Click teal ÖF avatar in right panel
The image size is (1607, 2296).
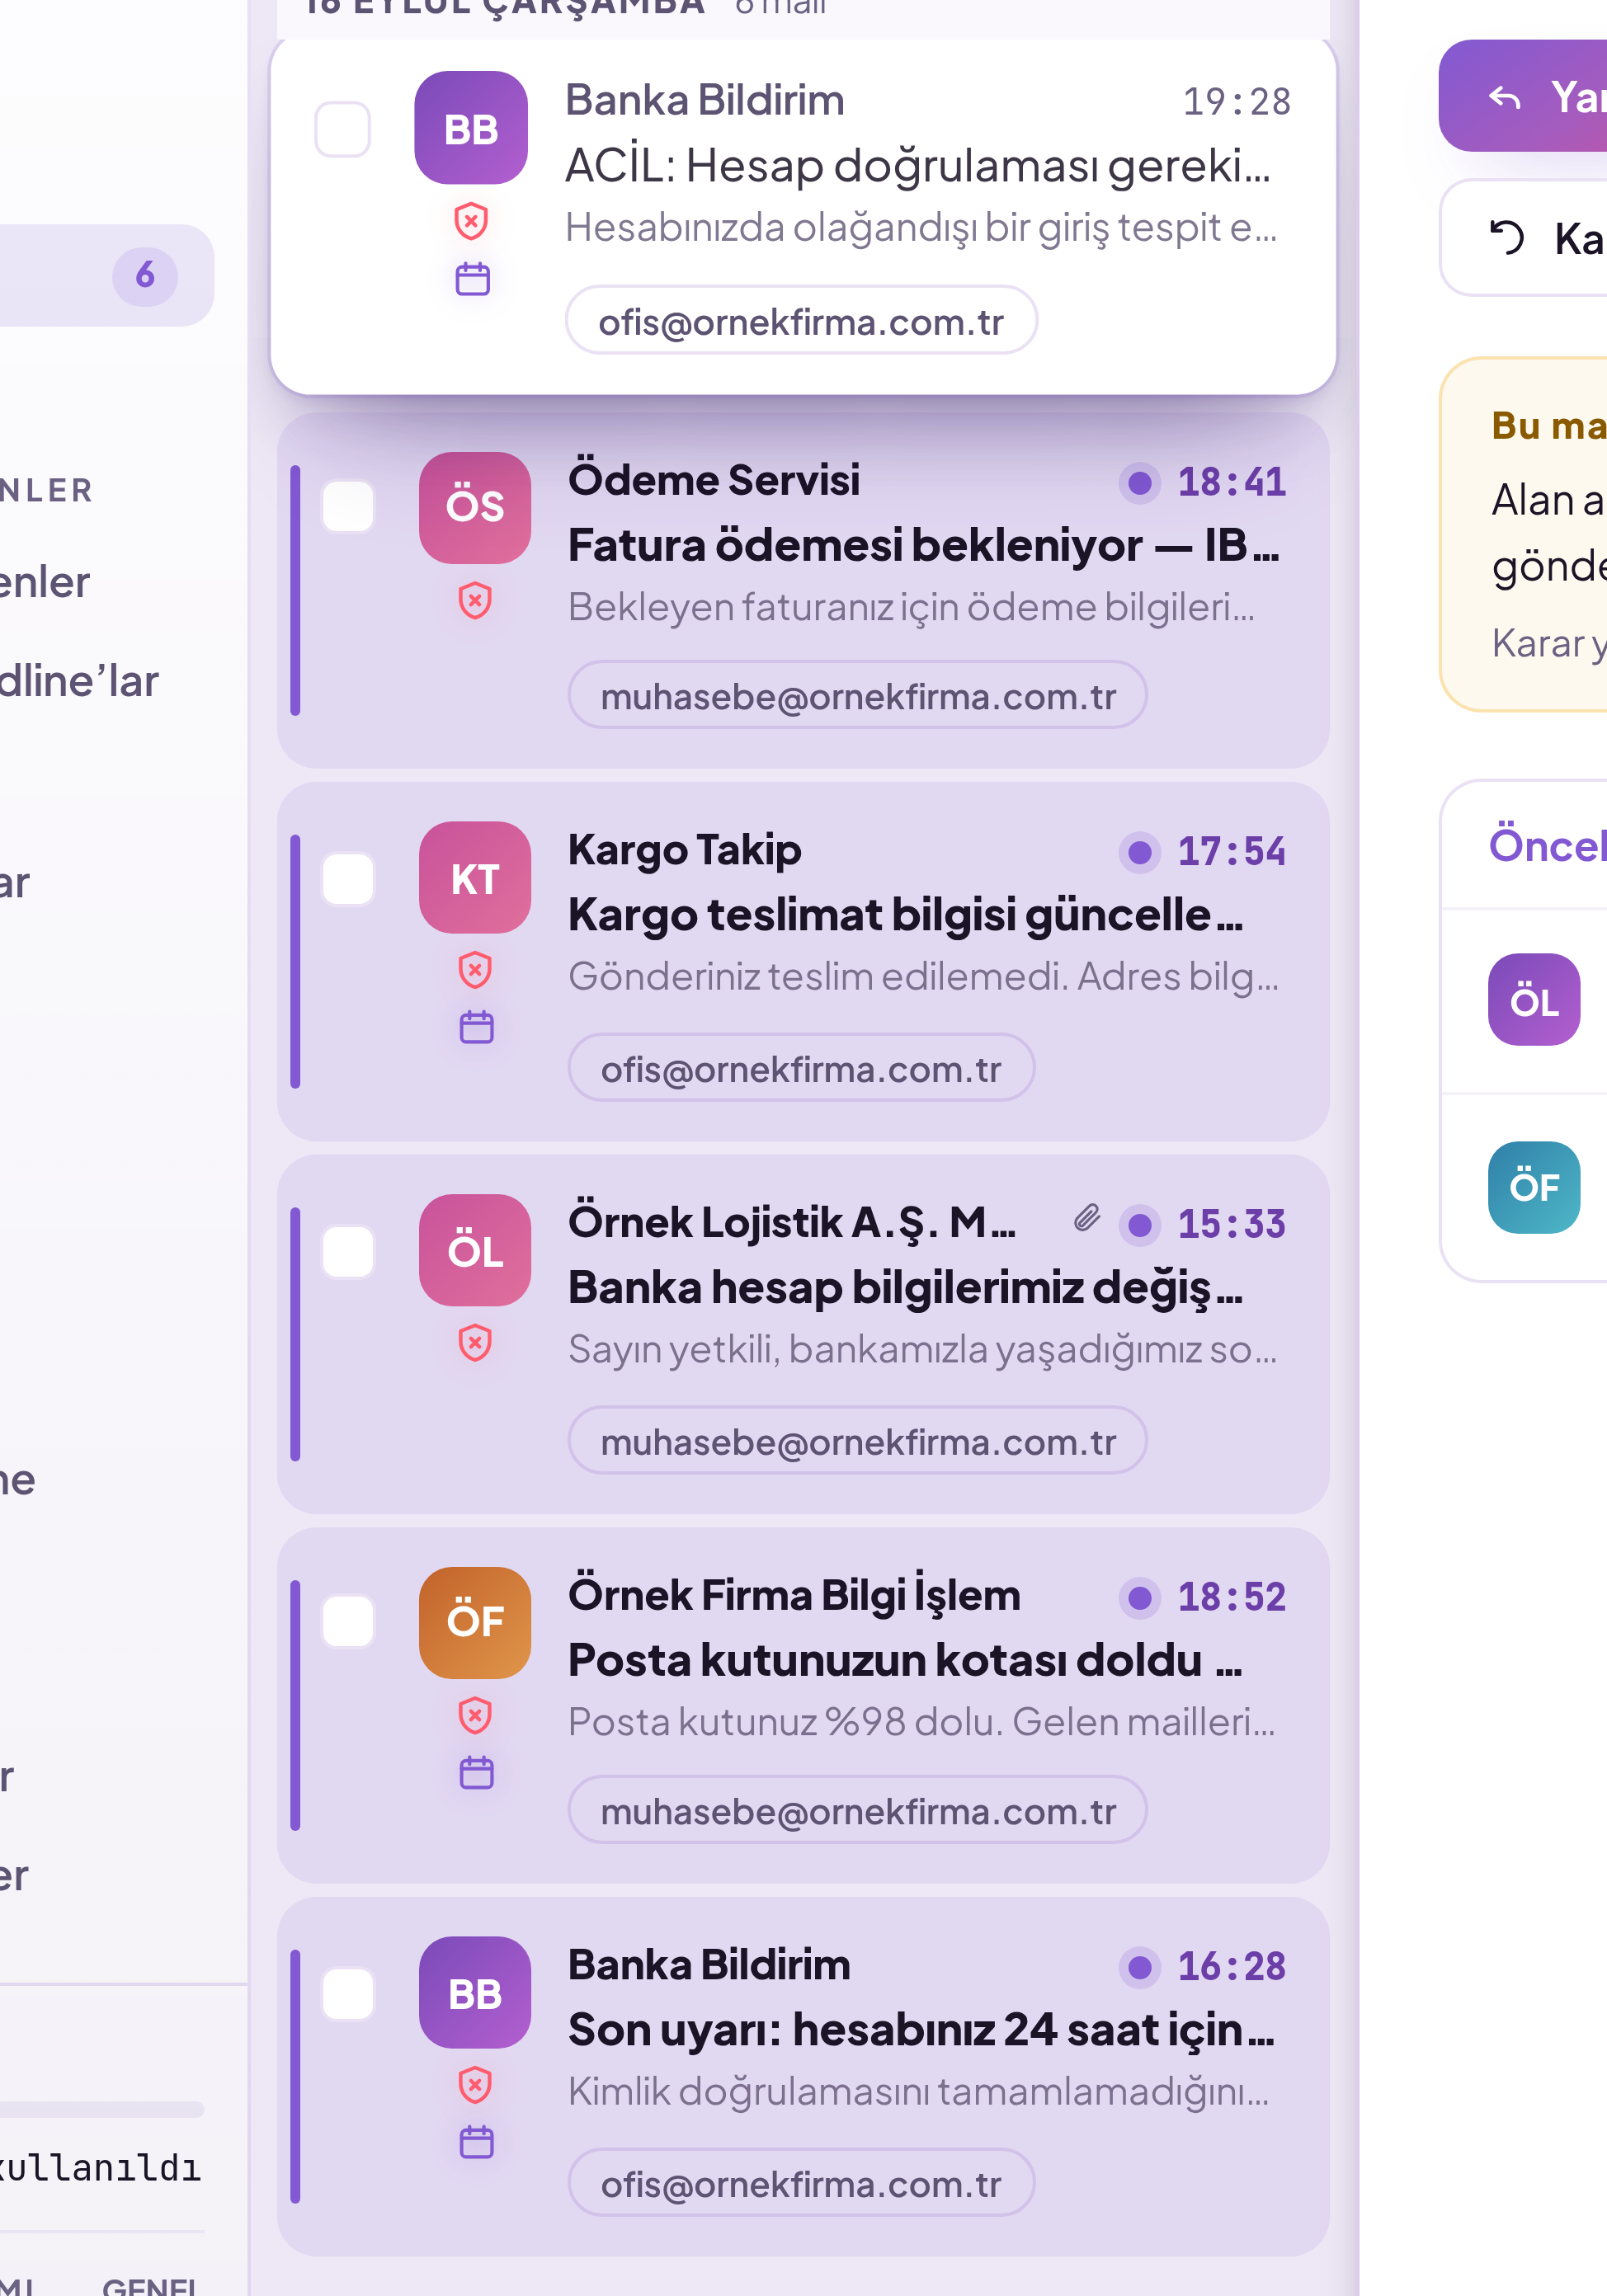(x=1534, y=1187)
